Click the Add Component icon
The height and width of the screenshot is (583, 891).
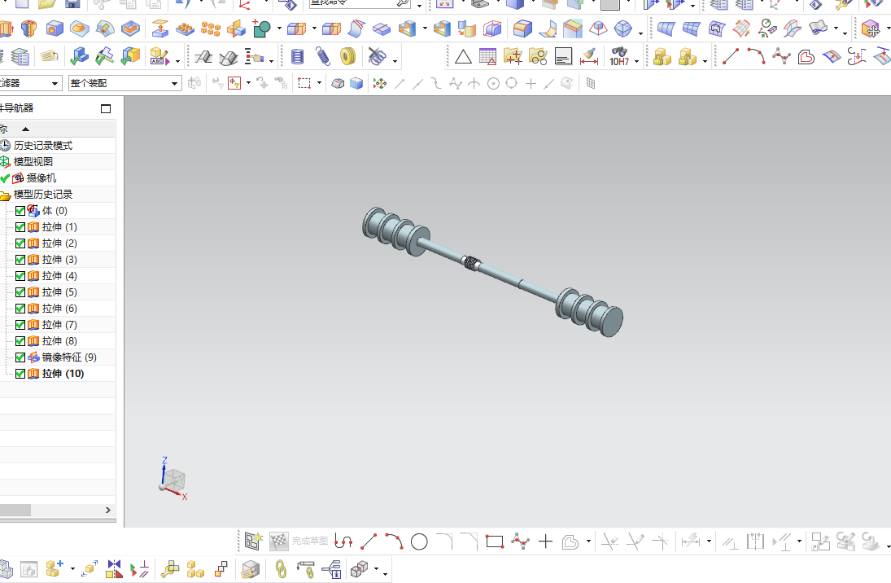[x=55, y=569]
